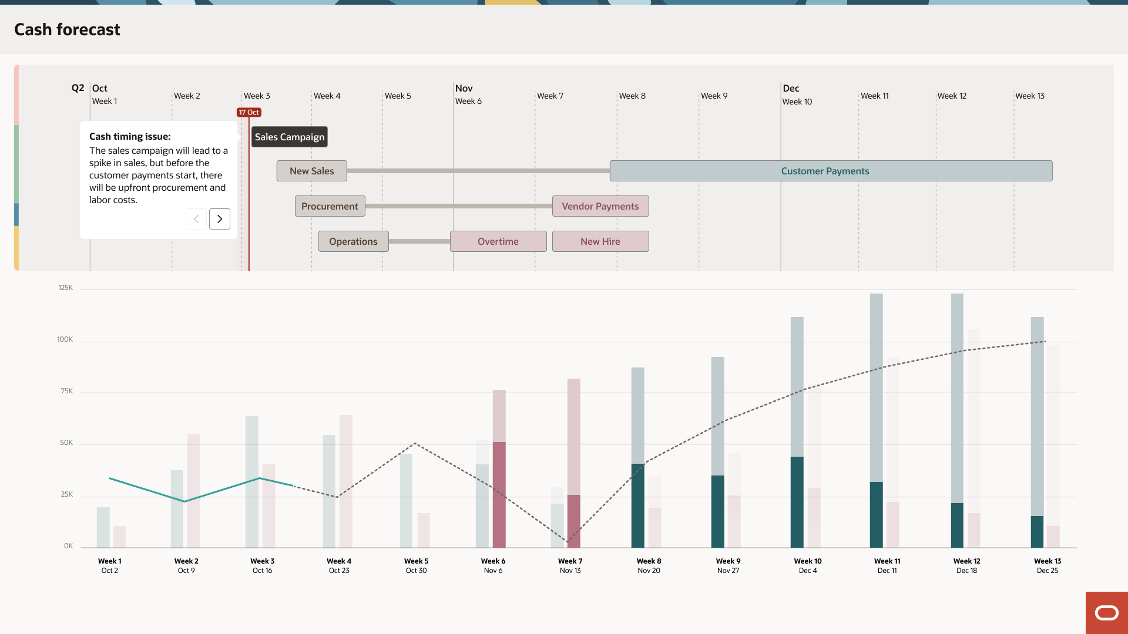The width and height of the screenshot is (1128, 634).
Task: Click the green color strip on left
Action: click(16, 164)
